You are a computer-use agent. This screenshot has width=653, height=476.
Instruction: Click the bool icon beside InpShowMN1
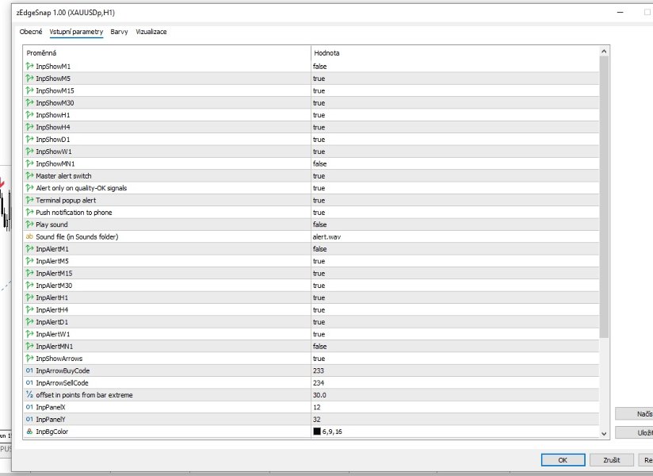pyautogui.click(x=29, y=163)
